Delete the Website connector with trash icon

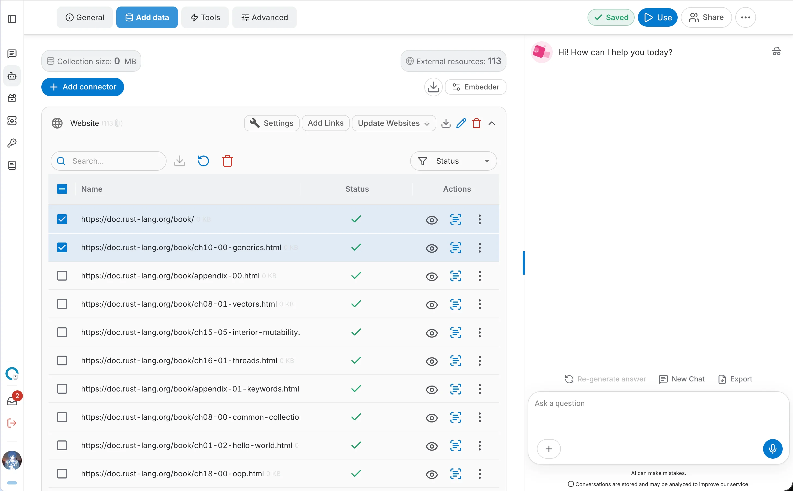(x=477, y=123)
